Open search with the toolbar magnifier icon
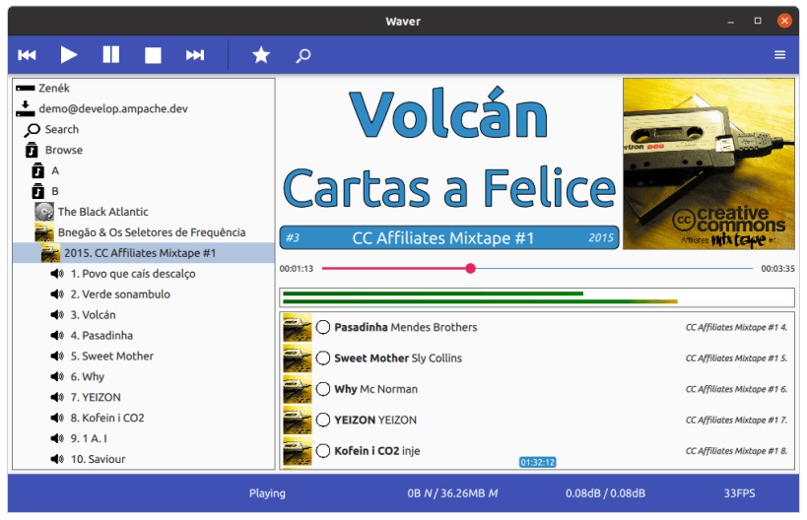 (303, 55)
